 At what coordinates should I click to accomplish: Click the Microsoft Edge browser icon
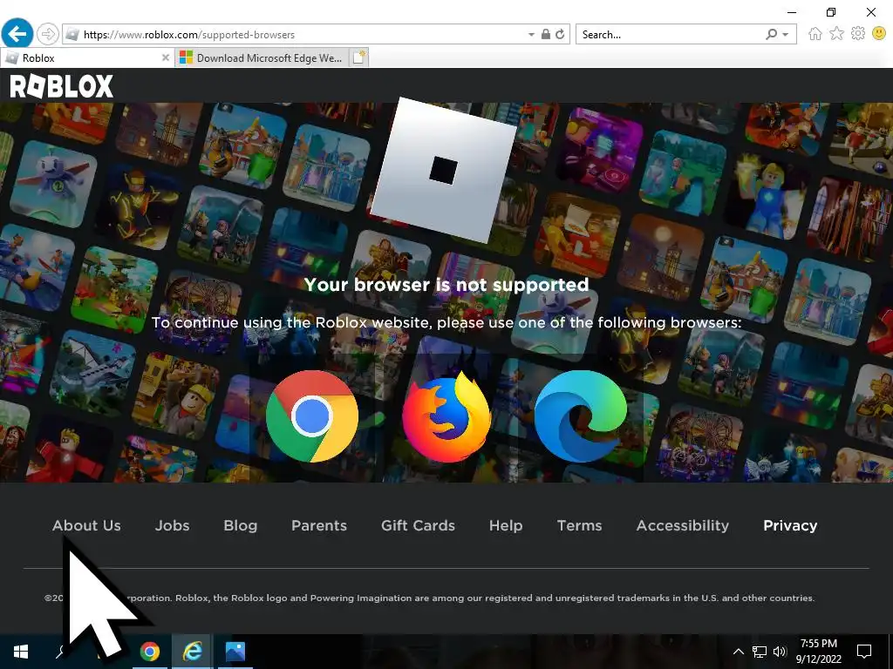click(580, 416)
